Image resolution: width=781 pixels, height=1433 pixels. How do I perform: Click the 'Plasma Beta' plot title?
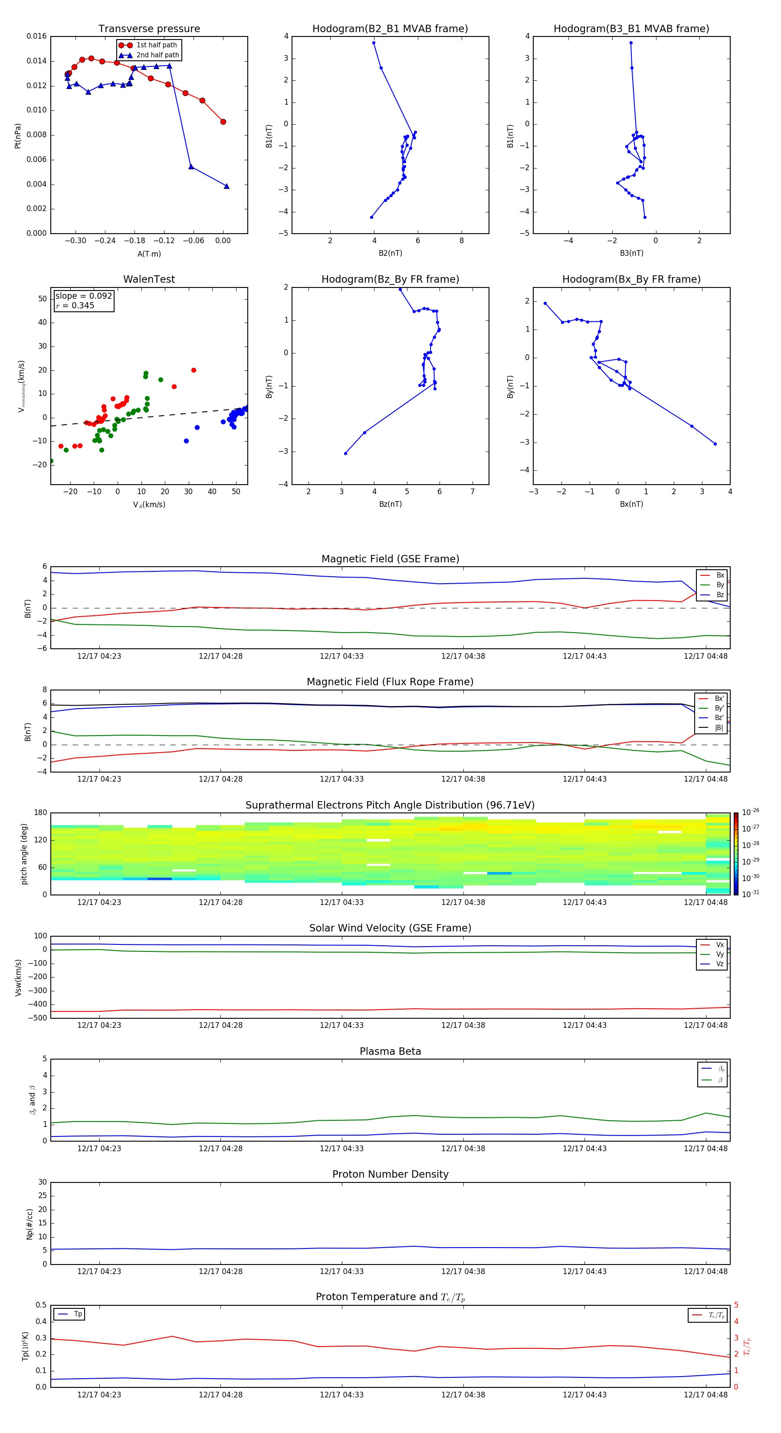point(390,1052)
